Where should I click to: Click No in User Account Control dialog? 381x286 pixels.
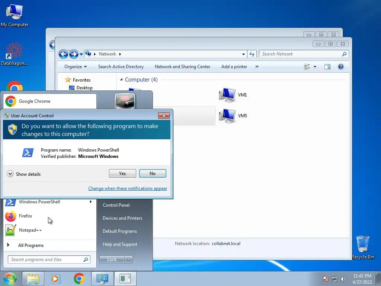153,174
